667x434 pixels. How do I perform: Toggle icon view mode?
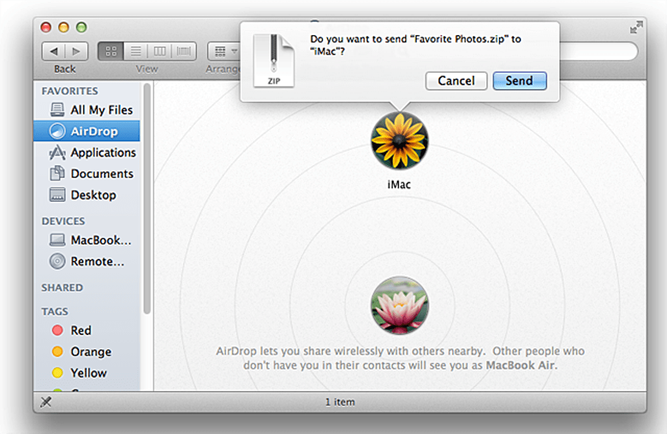111,51
